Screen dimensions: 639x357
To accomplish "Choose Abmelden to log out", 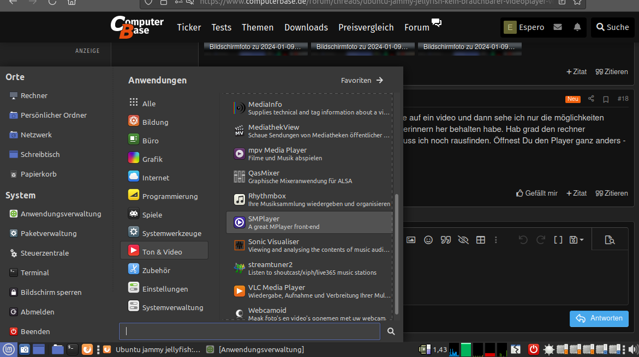I will pyautogui.click(x=32, y=311).
